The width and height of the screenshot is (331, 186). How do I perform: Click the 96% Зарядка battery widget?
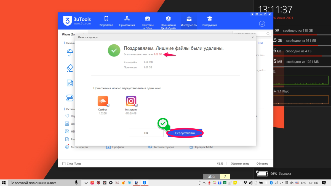pos(274,174)
